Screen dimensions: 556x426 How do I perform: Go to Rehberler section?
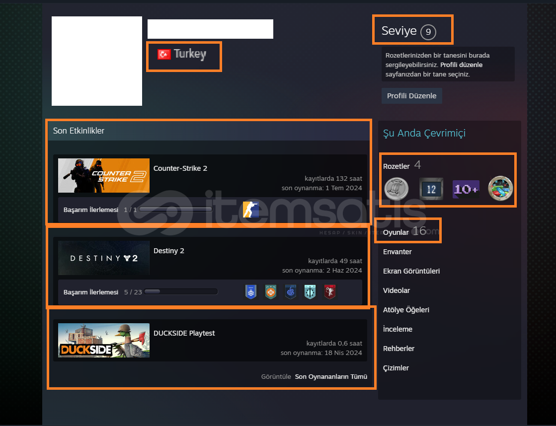[398, 349]
